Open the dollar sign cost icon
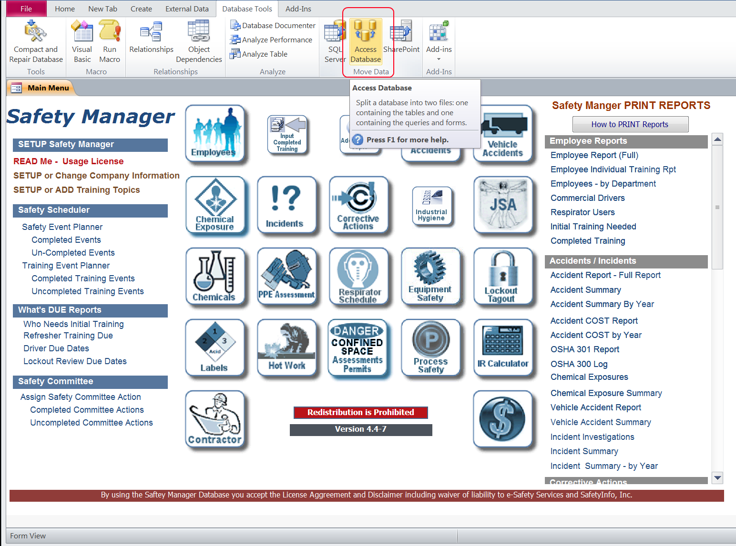The height and width of the screenshot is (546, 736). (x=503, y=419)
